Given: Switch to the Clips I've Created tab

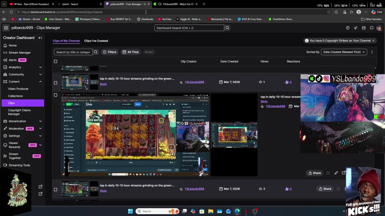Looking at the screenshot, I should [x=96, y=41].
